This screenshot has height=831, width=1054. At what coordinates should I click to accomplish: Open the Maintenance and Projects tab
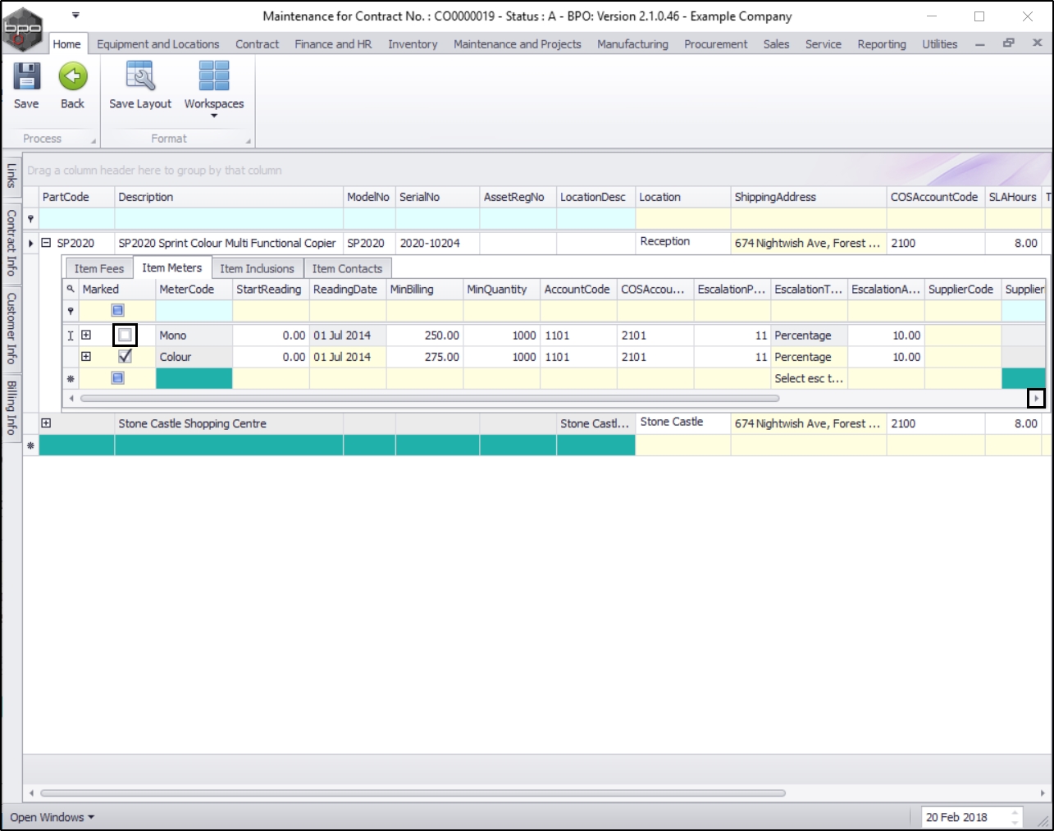click(518, 44)
